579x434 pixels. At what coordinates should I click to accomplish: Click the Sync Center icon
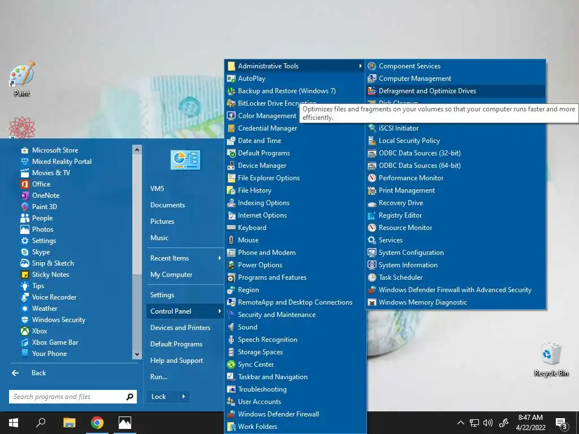pyautogui.click(x=231, y=364)
